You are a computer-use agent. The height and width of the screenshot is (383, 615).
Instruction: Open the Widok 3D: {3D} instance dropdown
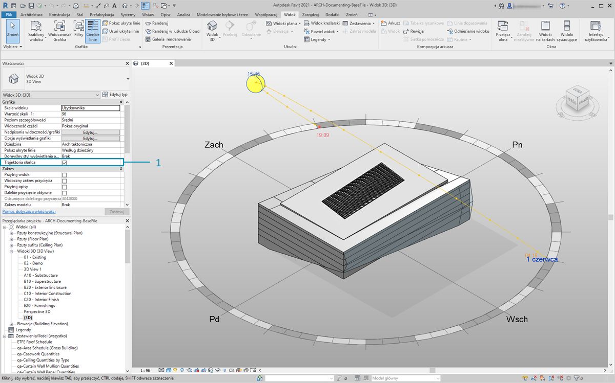tap(51, 95)
